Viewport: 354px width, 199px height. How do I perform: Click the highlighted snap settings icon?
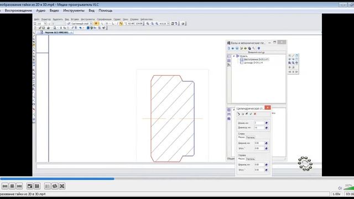click(96, 23)
